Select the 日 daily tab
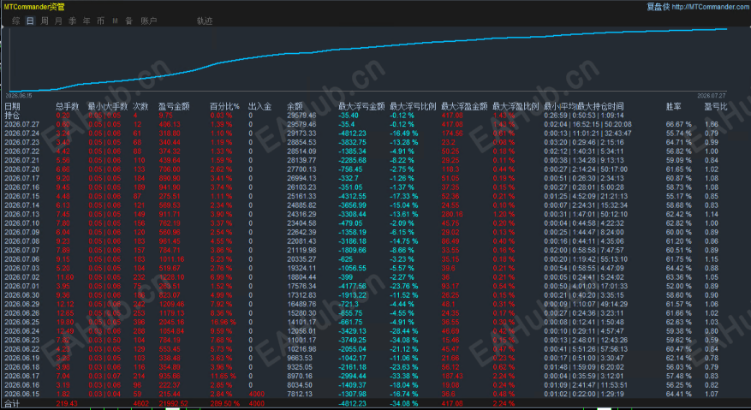 coord(30,21)
